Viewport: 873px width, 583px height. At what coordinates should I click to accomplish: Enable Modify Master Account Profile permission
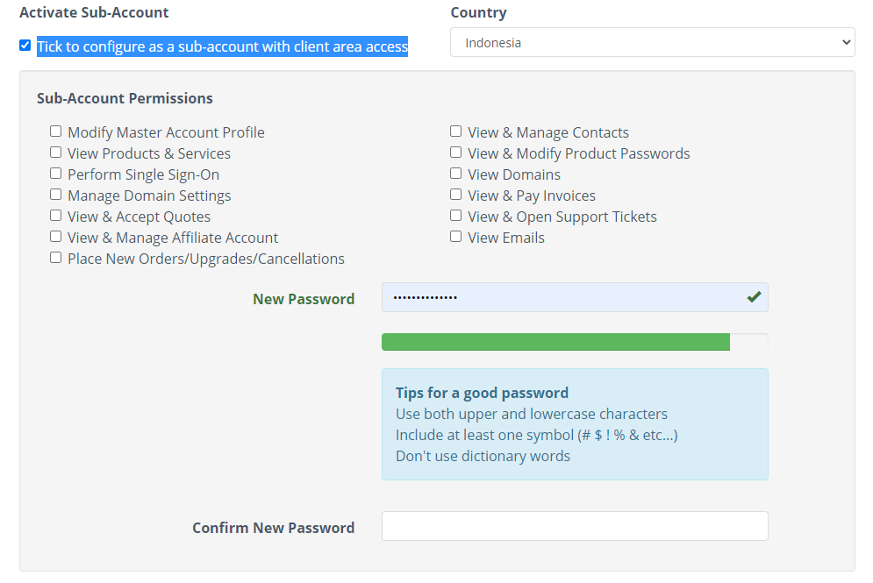pos(56,132)
